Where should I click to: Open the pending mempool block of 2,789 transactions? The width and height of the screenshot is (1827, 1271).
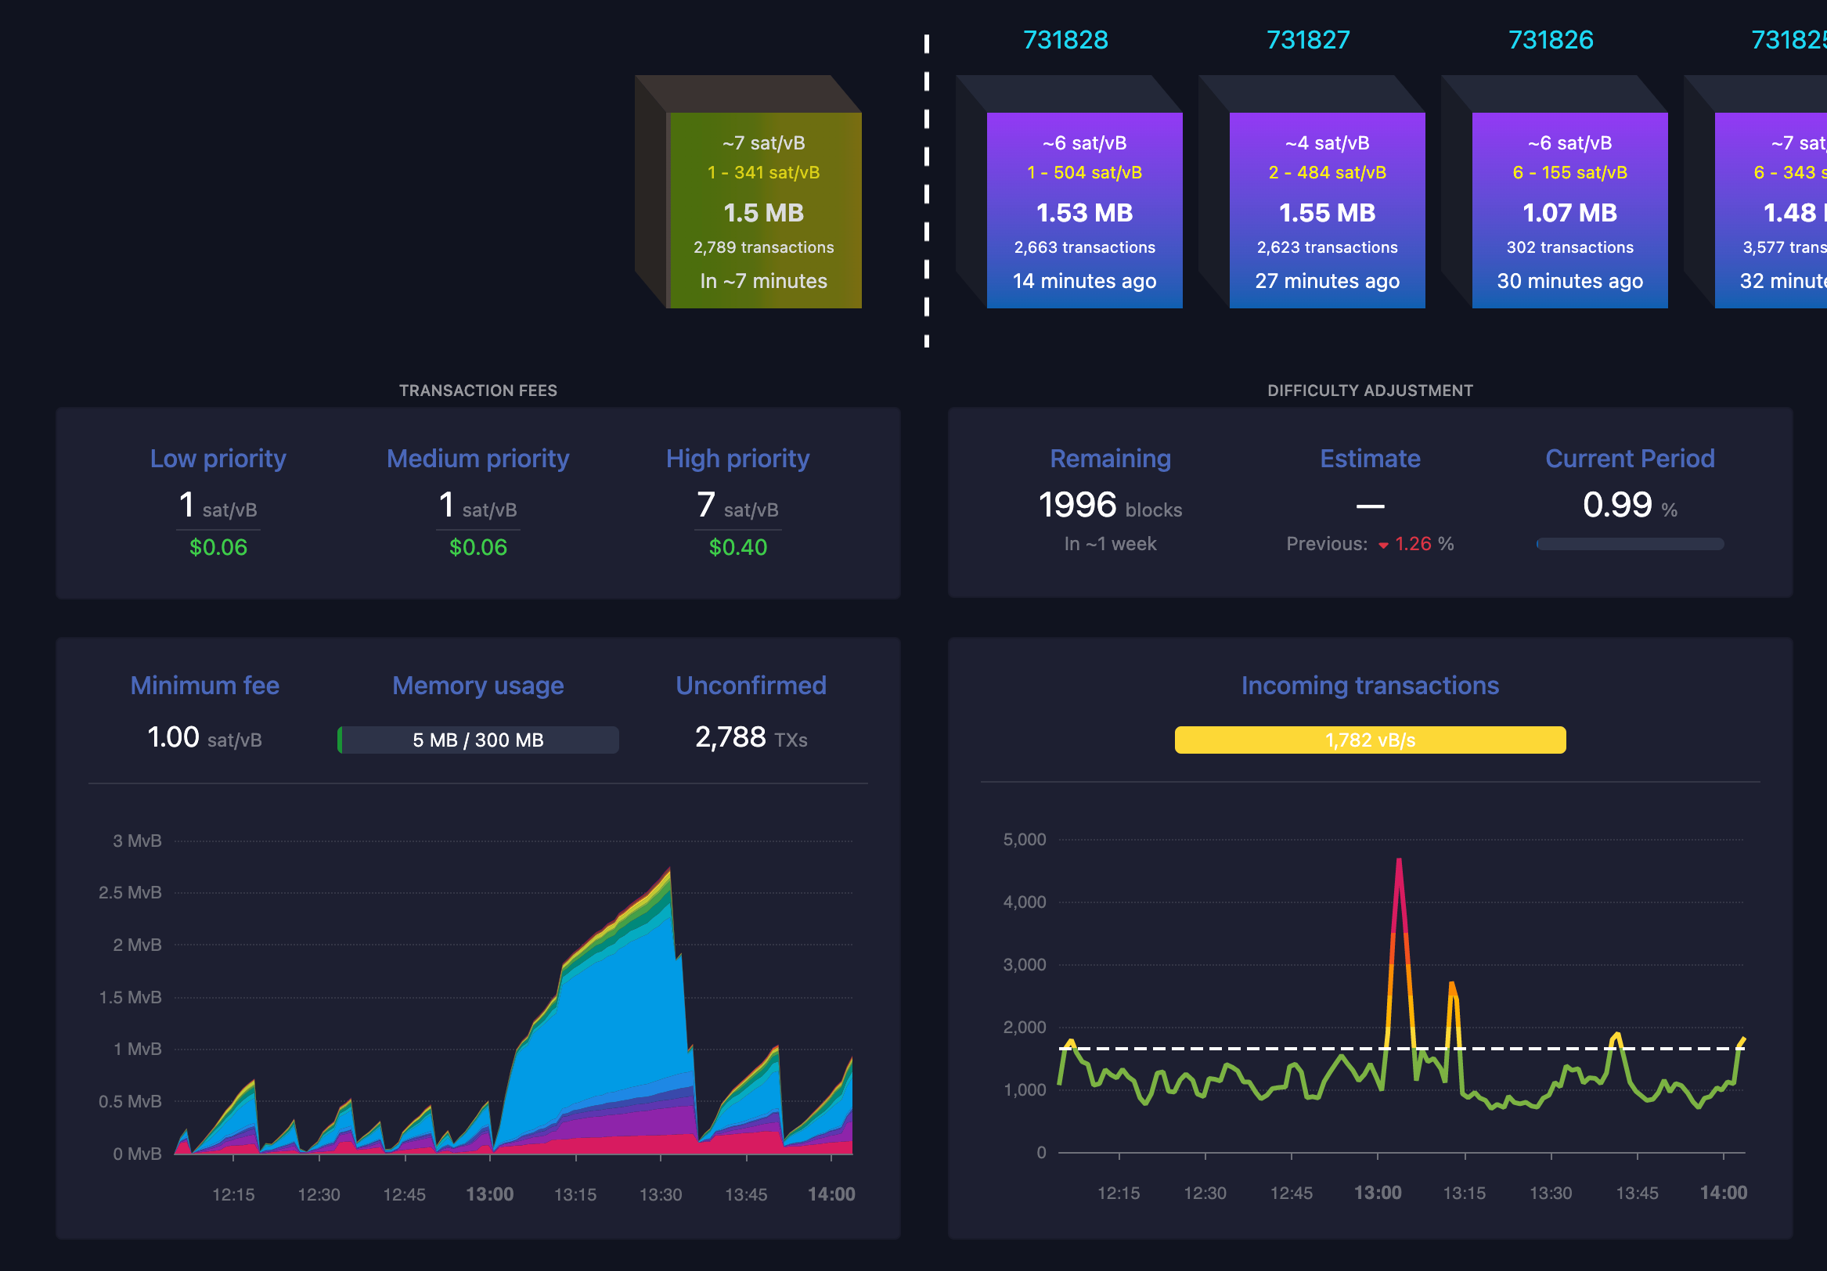pyautogui.click(x=764, y=210)
